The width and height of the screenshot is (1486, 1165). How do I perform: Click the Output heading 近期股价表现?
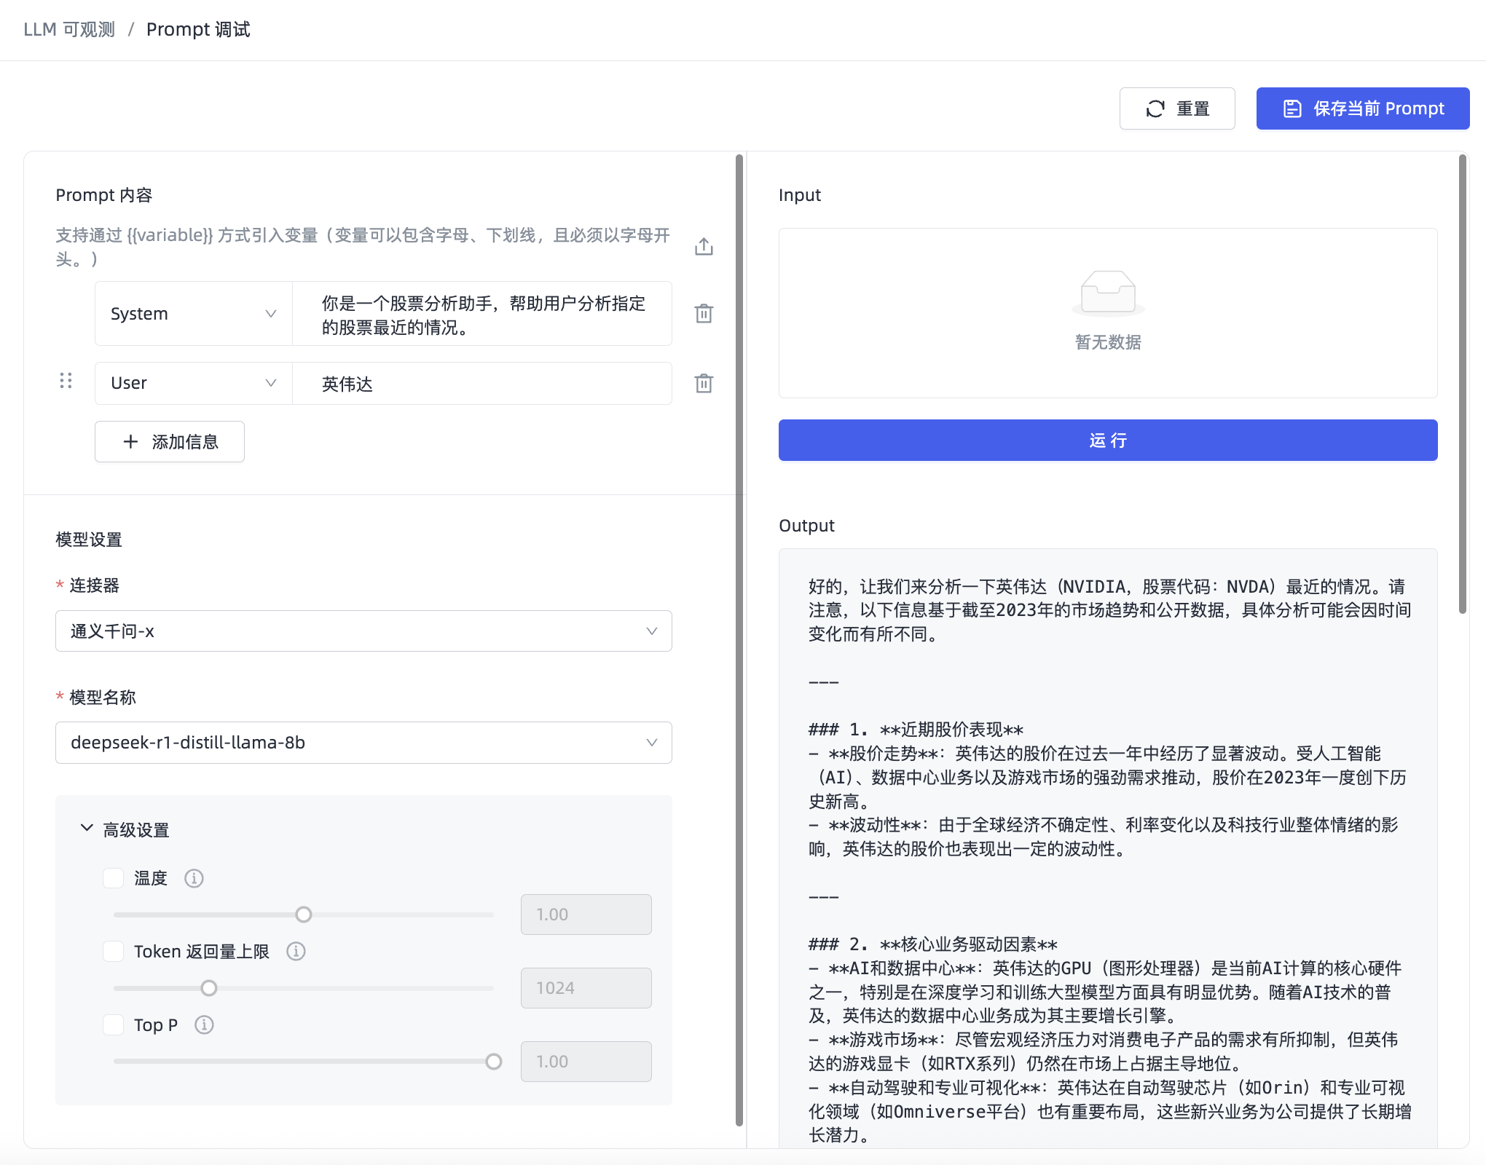click(952, 730)
